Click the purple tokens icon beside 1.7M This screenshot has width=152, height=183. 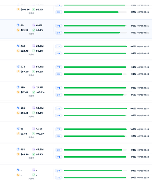tap(33, 129)
